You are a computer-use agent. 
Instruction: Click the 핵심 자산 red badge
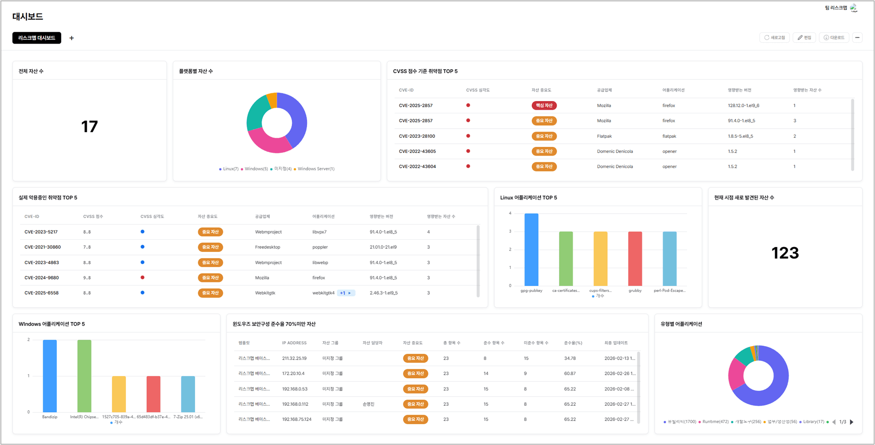543,105
